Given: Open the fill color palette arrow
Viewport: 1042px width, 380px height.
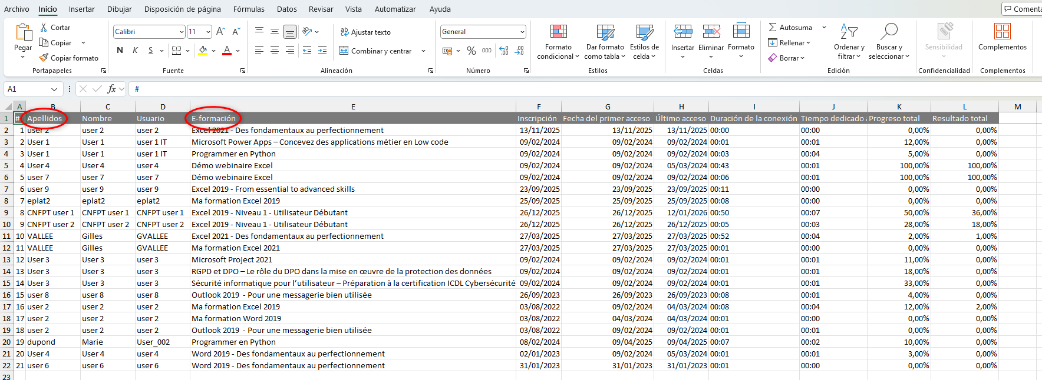Looking at the screenshot, I should tap(213, 51).
